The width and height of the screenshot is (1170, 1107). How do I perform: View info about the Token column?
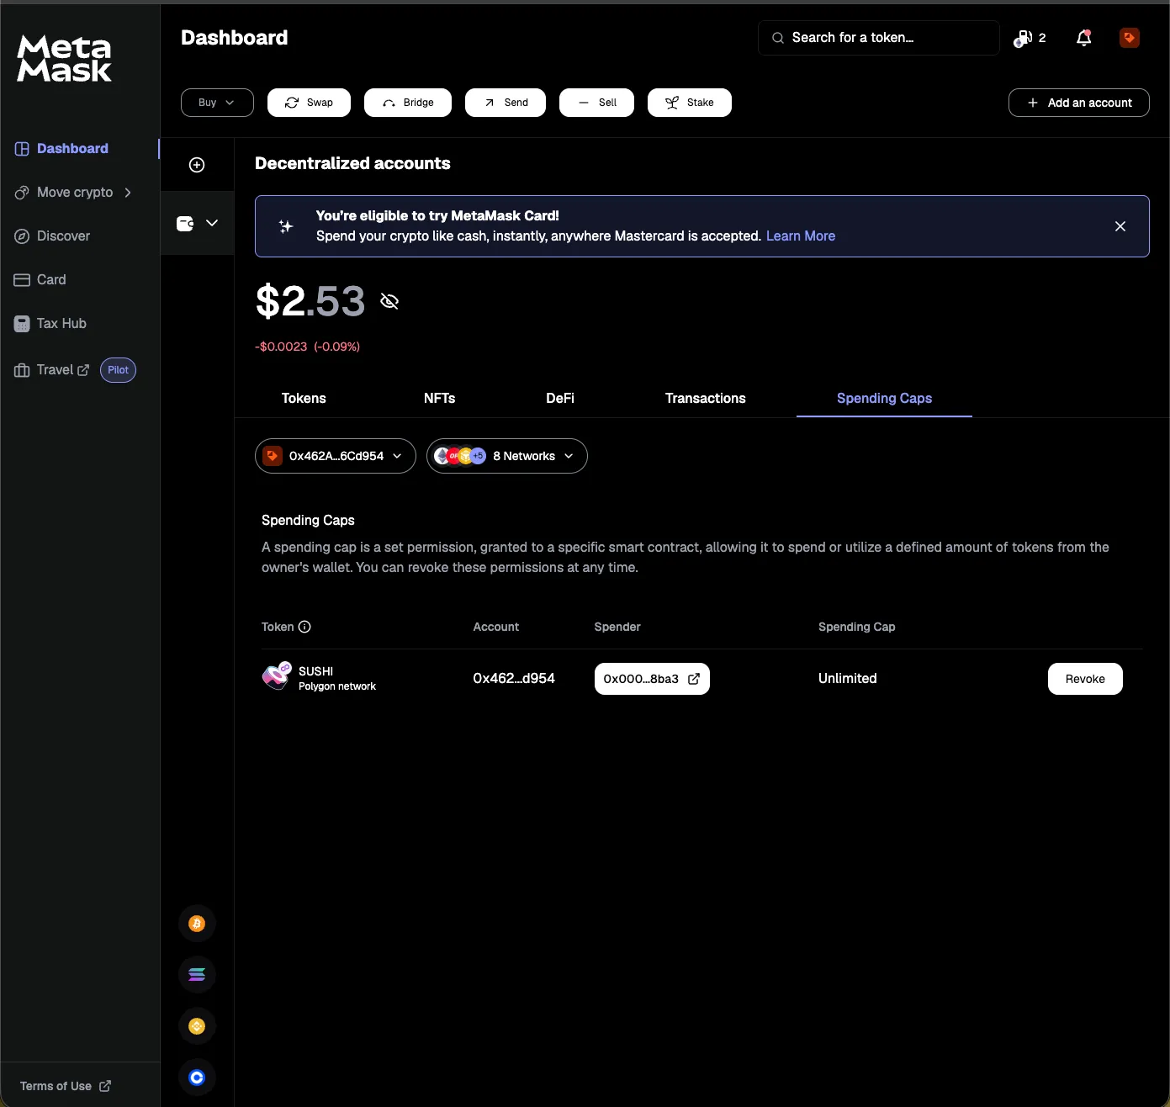pyautogui.click(x=304, y=627)
